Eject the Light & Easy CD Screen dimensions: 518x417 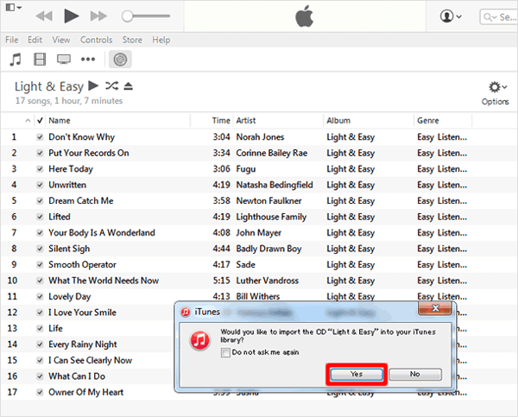(x=128, y=86)
